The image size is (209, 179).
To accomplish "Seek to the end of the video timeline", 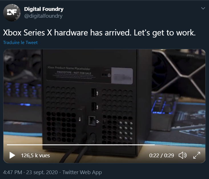I will point(201,145).
